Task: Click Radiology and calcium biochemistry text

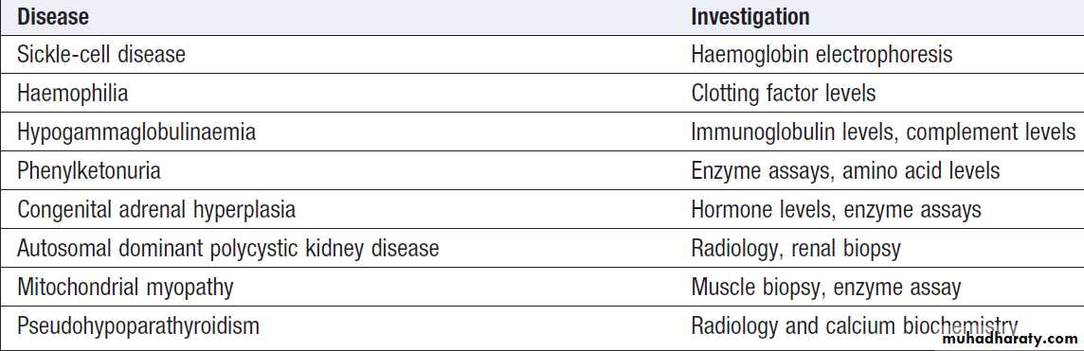Action: 855,325
